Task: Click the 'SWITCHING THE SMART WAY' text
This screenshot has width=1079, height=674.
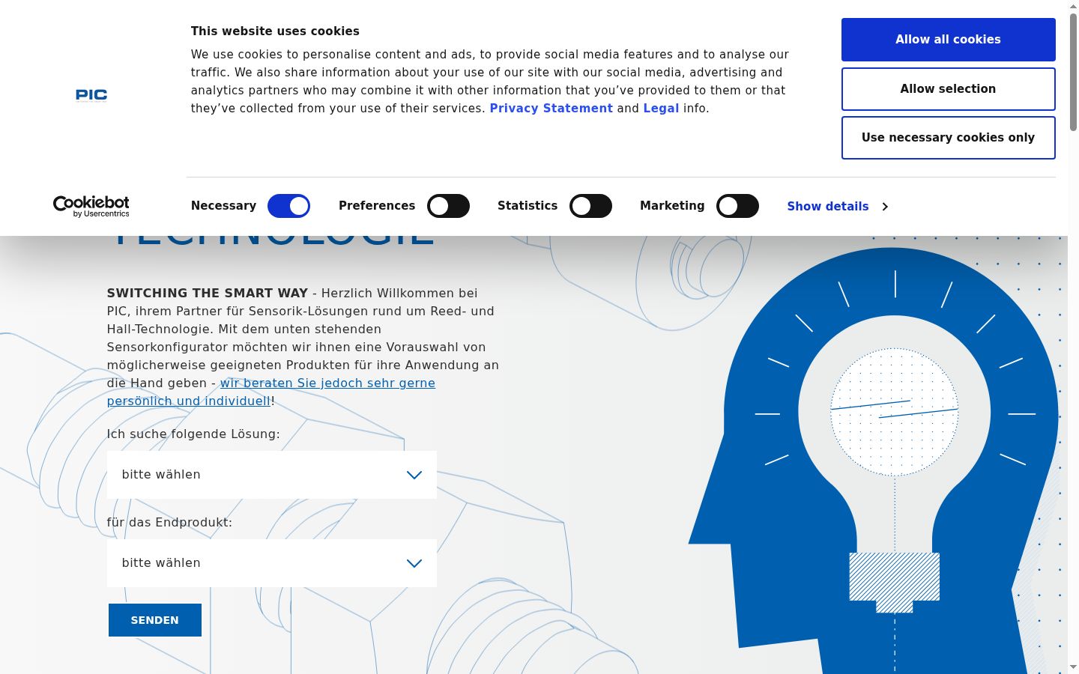Action: 208,294
